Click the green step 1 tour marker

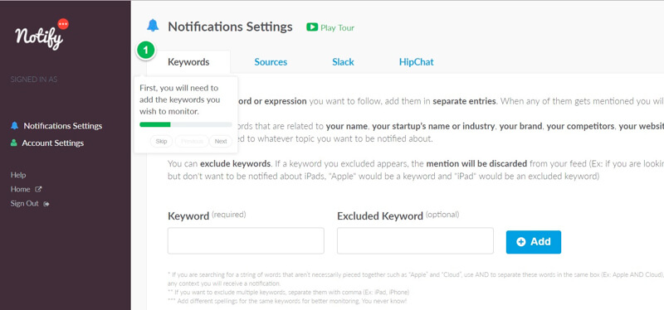coord(146,51)
